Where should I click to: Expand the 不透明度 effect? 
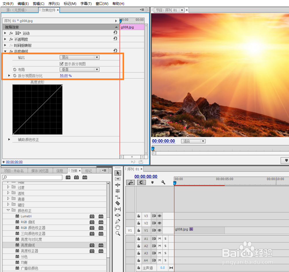pyautogui.click(x=5, y=39)
